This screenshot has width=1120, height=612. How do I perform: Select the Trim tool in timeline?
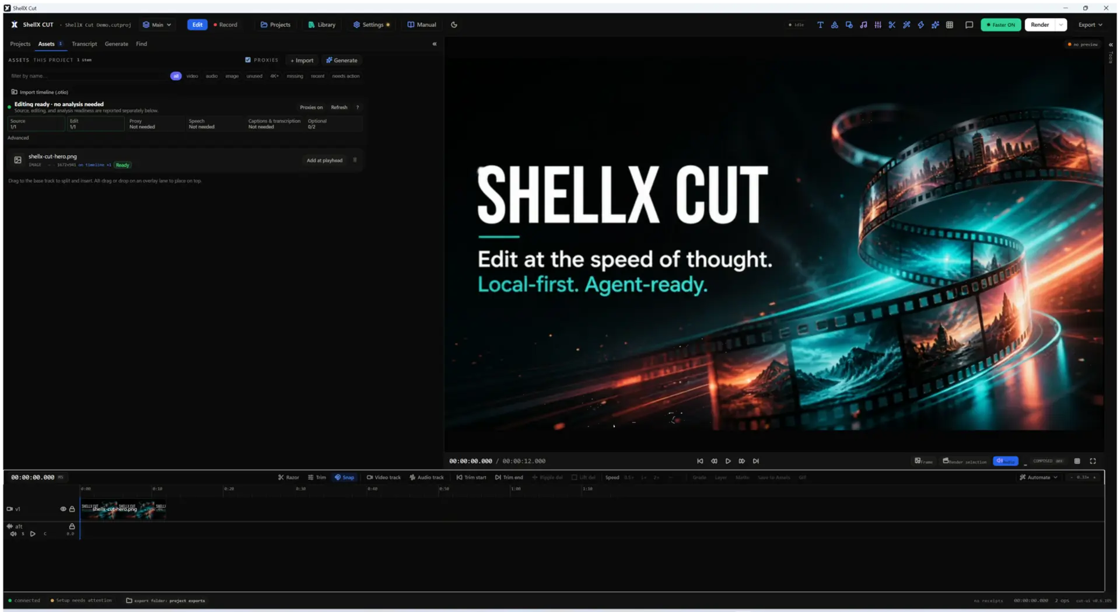tap(317, 477)
